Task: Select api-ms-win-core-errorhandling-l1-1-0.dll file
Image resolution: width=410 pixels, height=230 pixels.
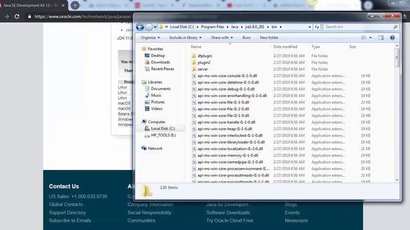Action: coord(232,96)
